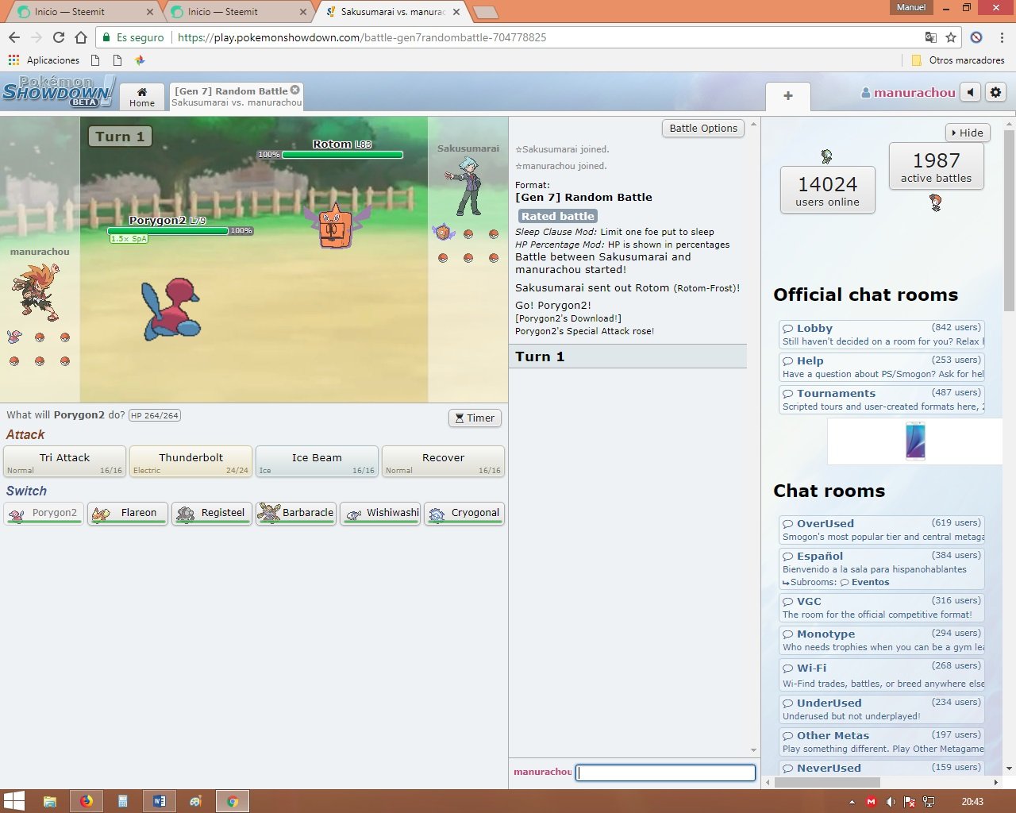Click the phone advertisement thumbnail
This screenshot has height=813, width=1016.
(x=915, y=441)
